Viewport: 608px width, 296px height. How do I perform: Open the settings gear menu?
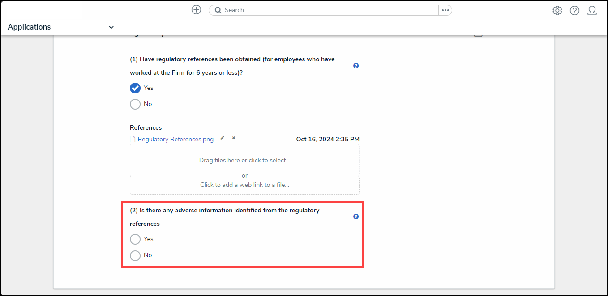[x=557, y=11]
